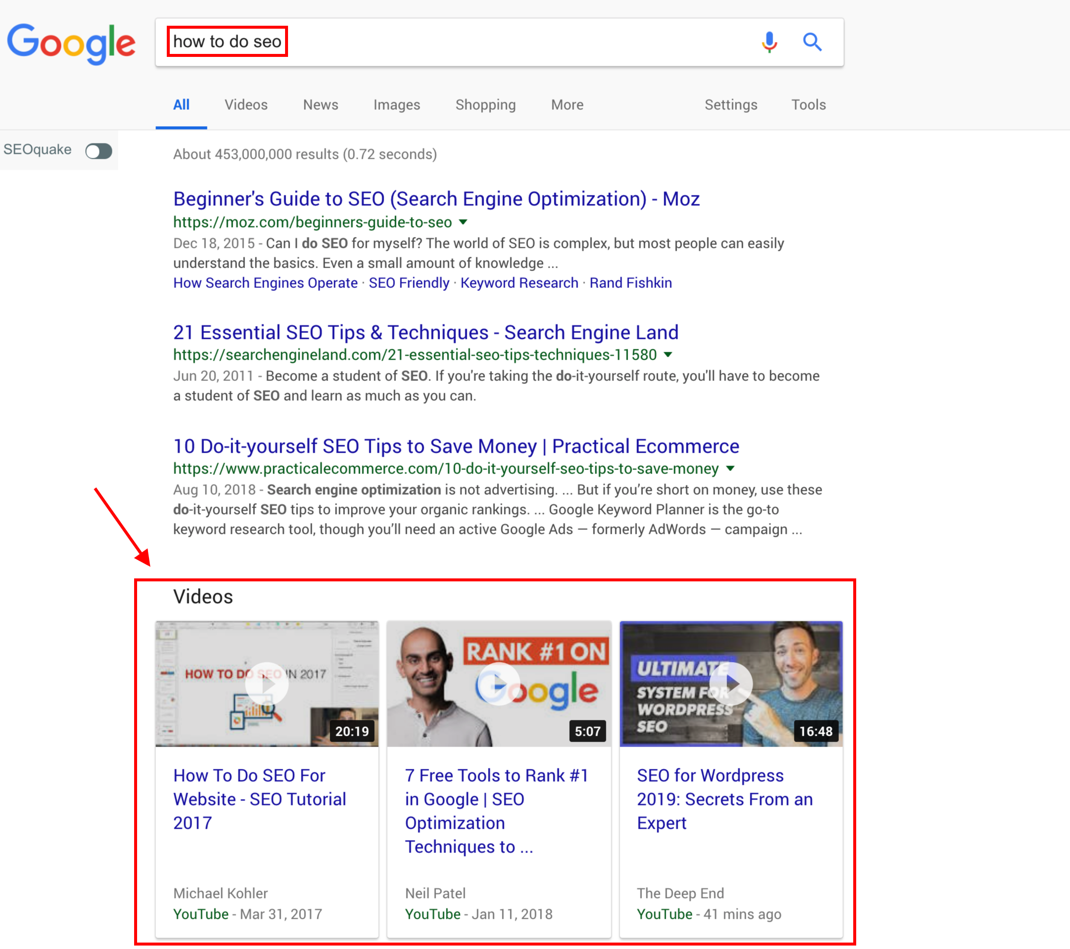Click into the search field with the query
This screenshot has width=1070, height=949.
[x=499, y=42]
